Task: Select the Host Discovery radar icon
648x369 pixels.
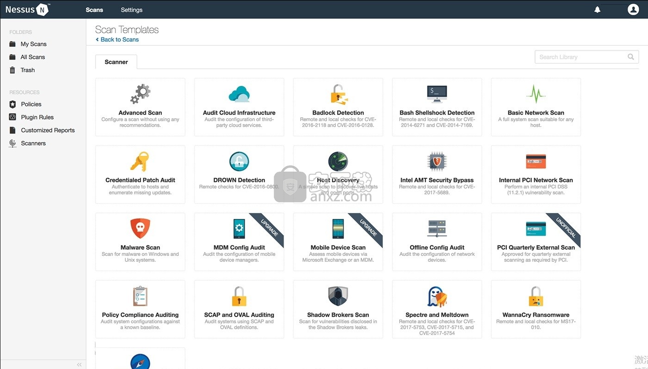Action: click(338, 162)
